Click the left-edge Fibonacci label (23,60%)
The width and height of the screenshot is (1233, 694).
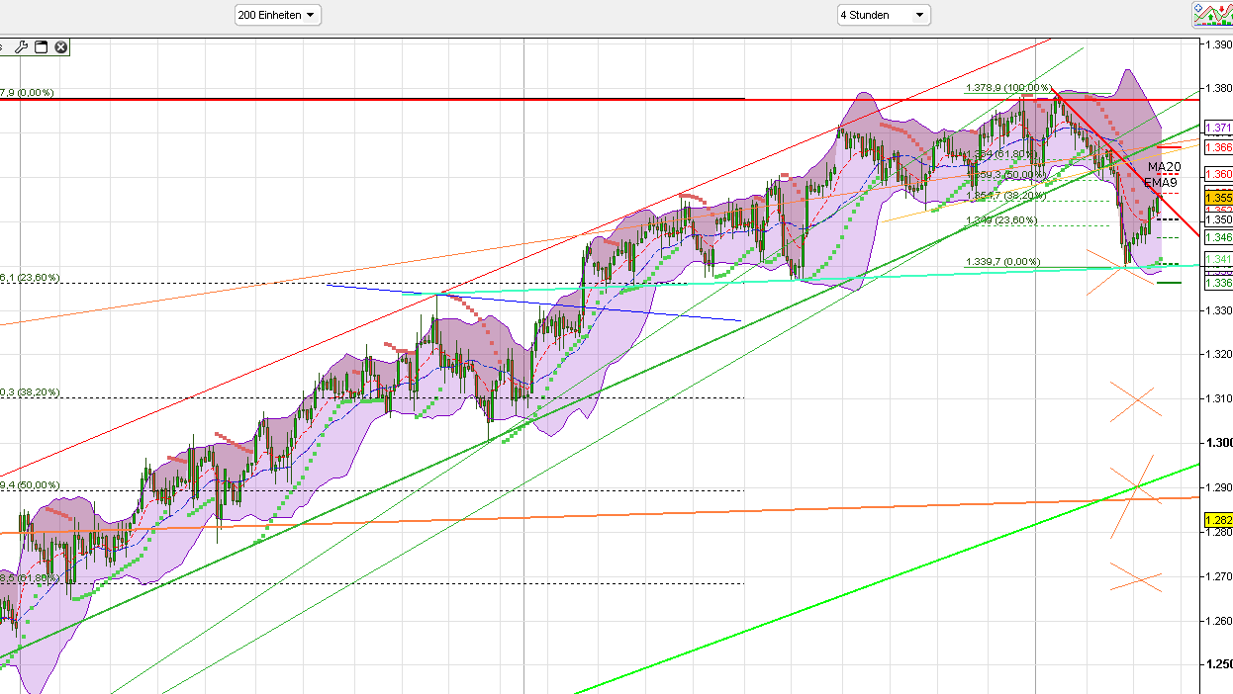coord(30,279)
